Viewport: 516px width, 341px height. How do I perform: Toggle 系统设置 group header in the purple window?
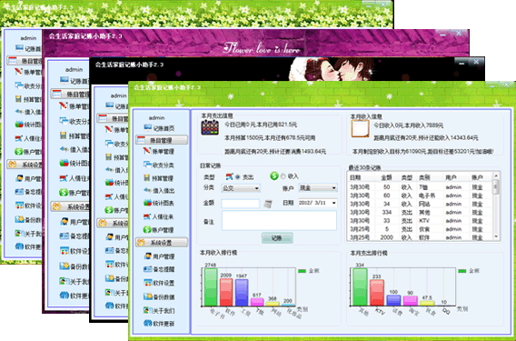click(70, 206)
